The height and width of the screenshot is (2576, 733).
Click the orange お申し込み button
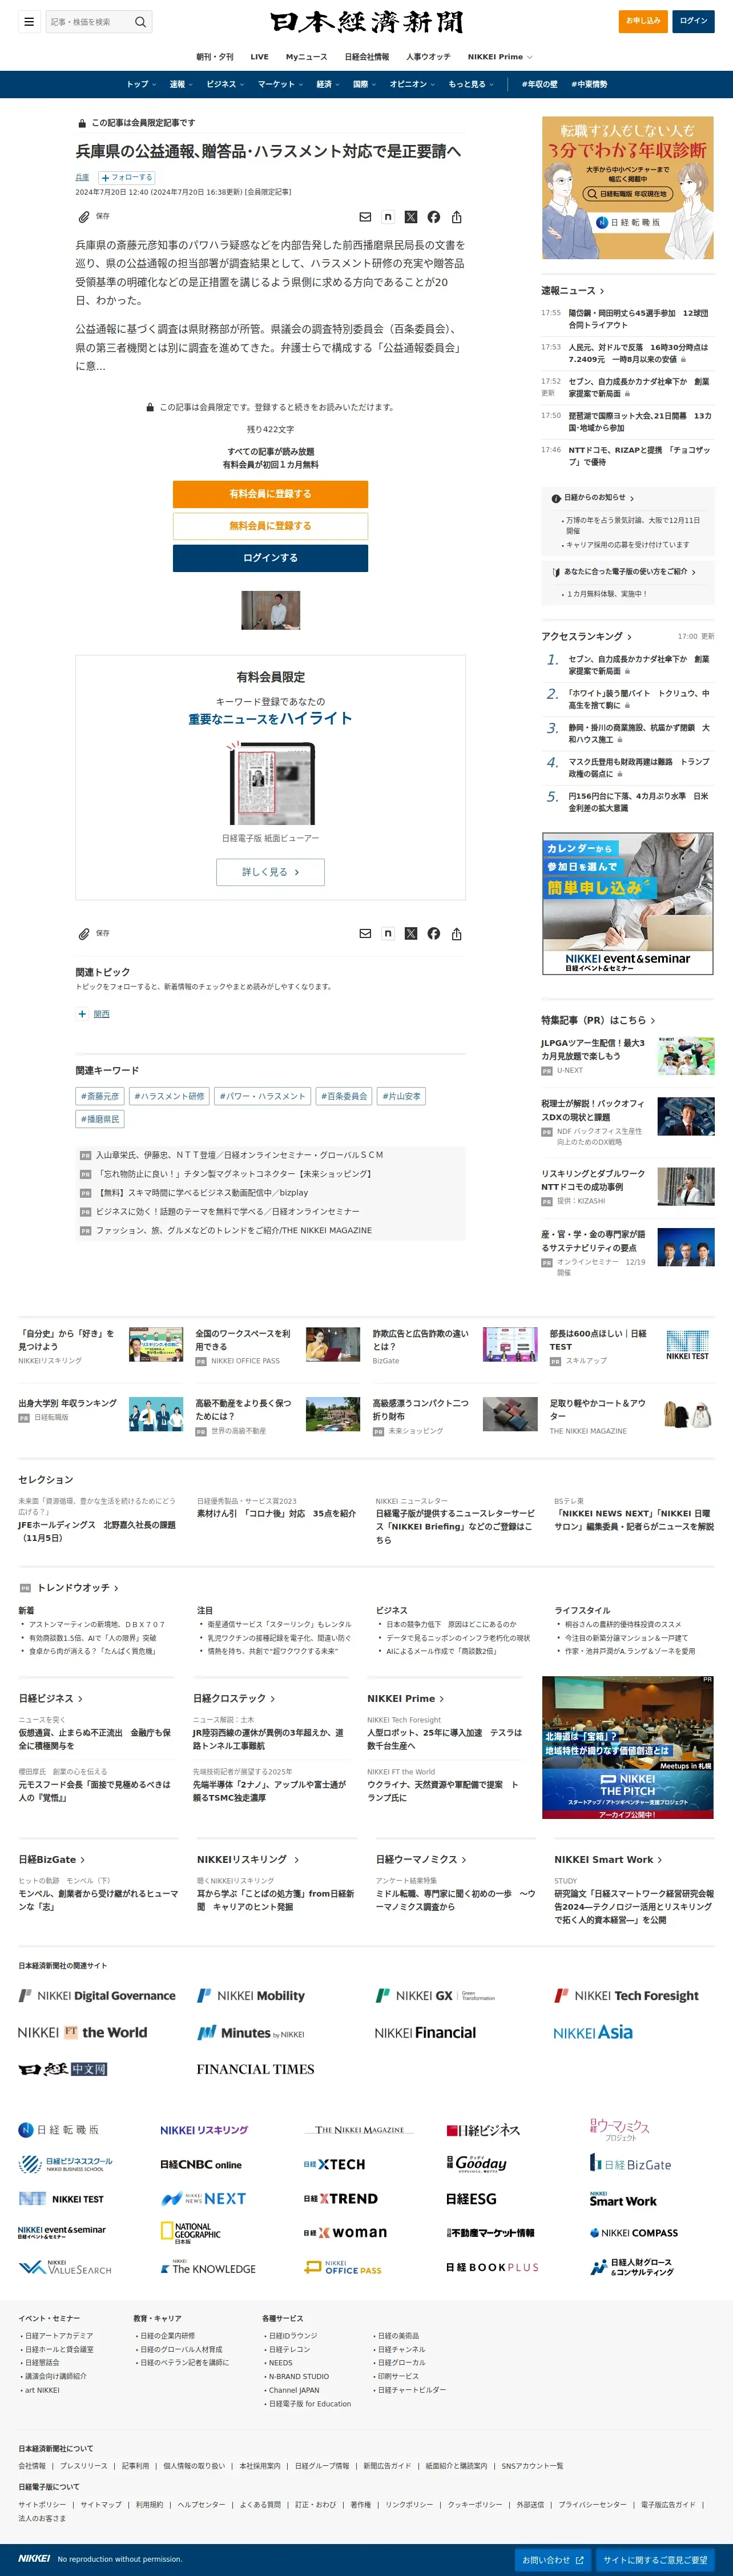643,21
